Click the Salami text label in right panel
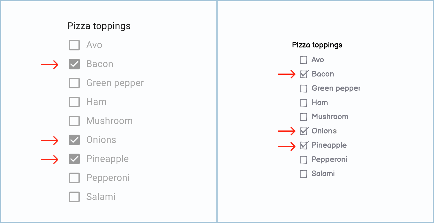The height and width of the screenshot is (223, 434). coord(323,173)
